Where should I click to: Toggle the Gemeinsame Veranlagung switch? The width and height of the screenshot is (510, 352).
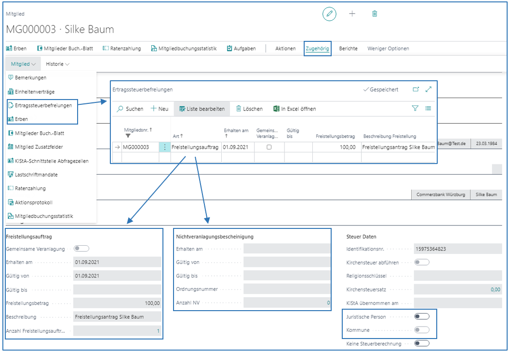point(81,249)
